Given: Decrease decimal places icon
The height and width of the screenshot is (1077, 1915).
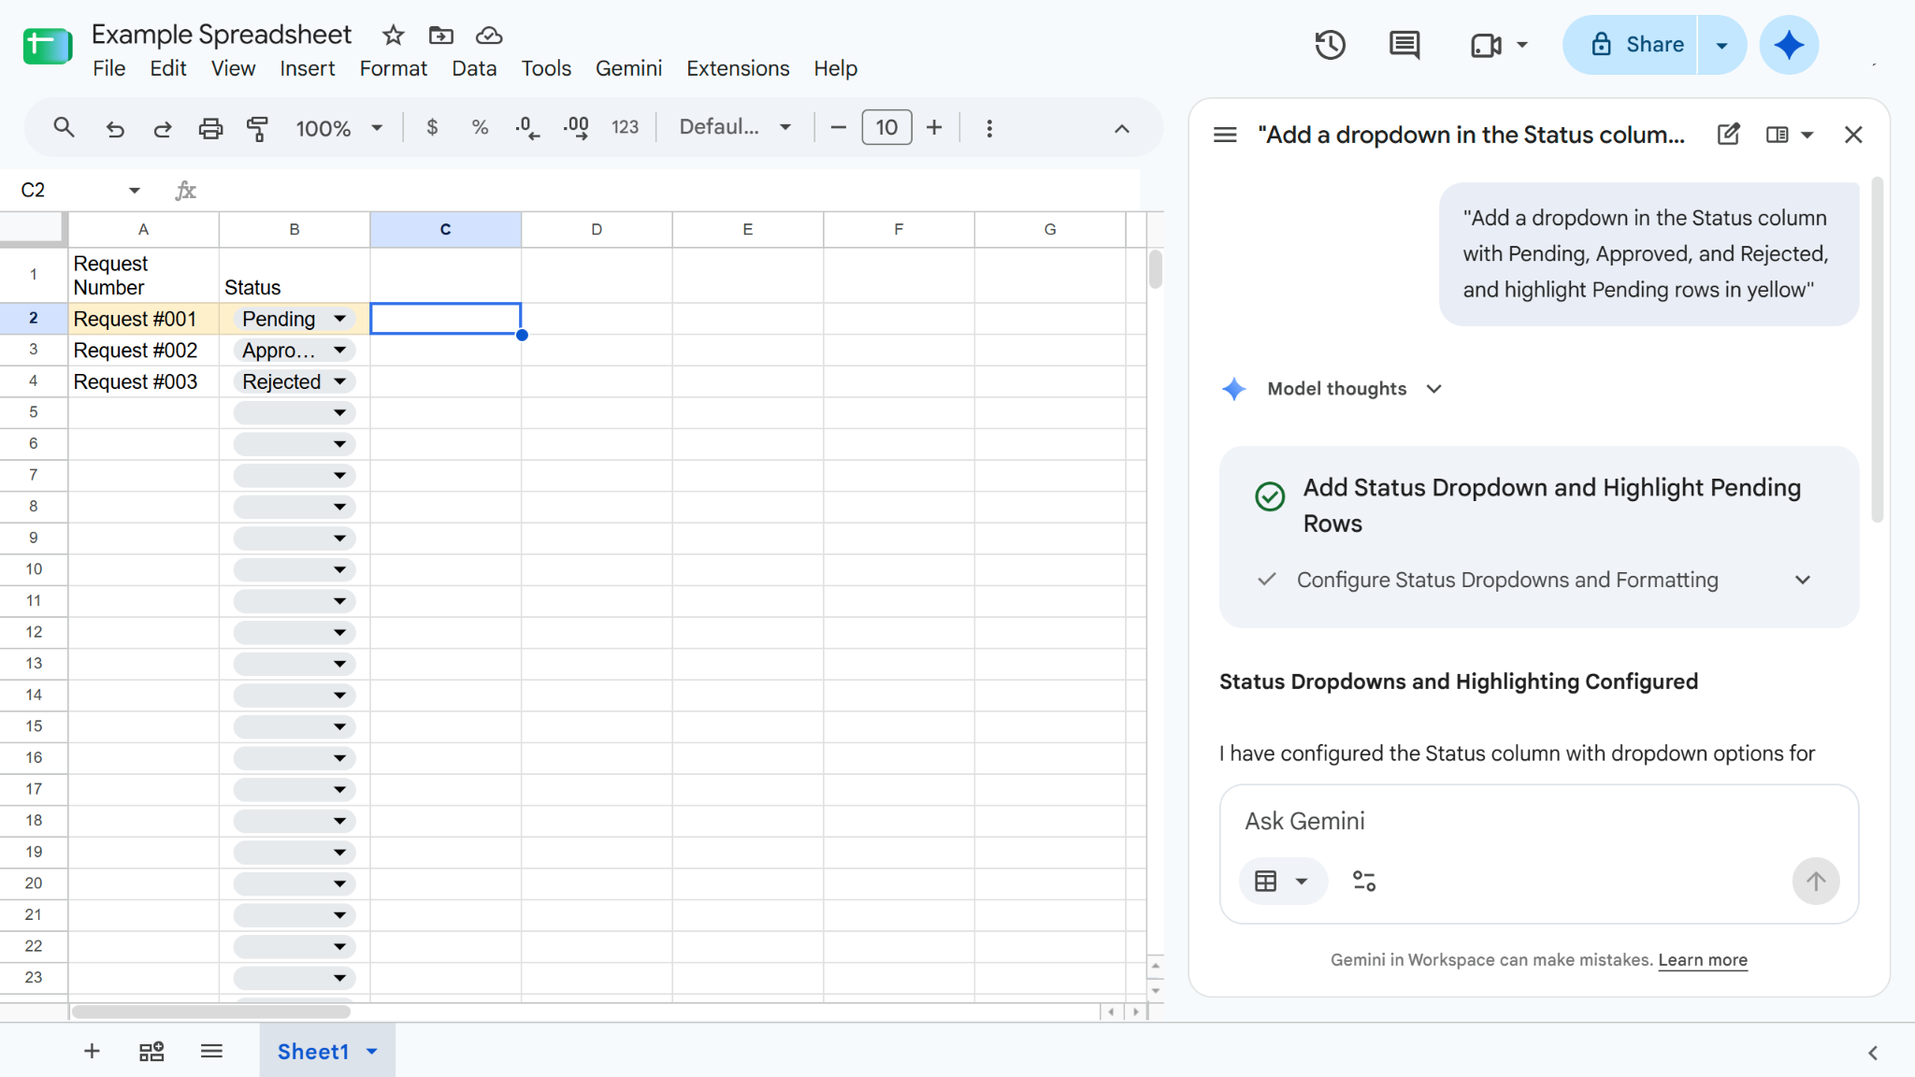Looking at the screenshot, I should [x=527, y=127].
